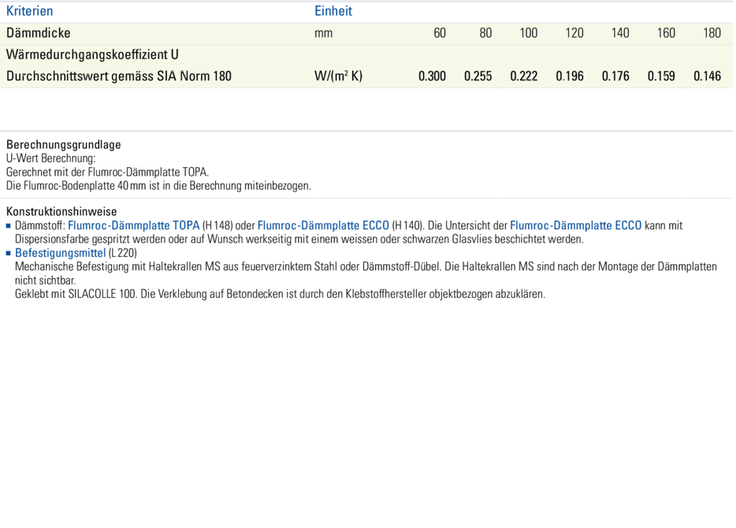
Task: Click the ECCO link after 'Die Untersicht der'
Action: click(x=575, y=225)
